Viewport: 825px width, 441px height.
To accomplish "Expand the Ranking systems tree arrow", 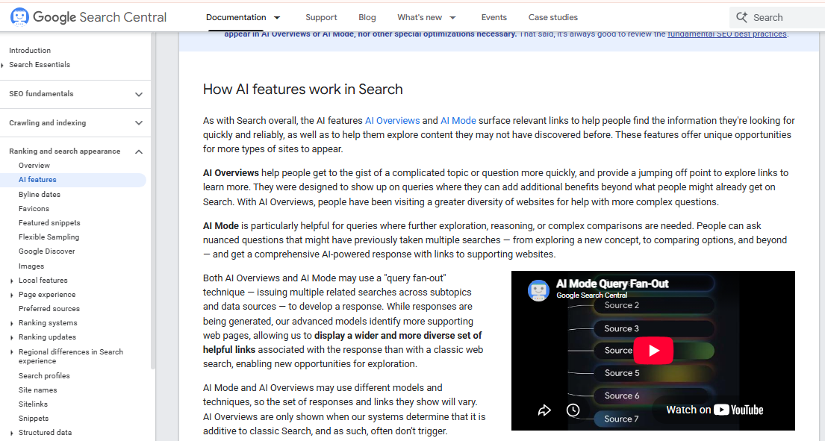I will tap(12, 323).
